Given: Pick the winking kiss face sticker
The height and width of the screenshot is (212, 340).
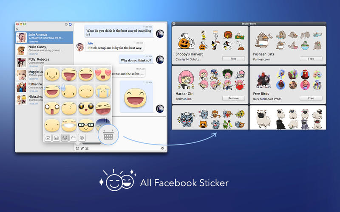Looking at the screenshot, I should [x=69, y=108].
